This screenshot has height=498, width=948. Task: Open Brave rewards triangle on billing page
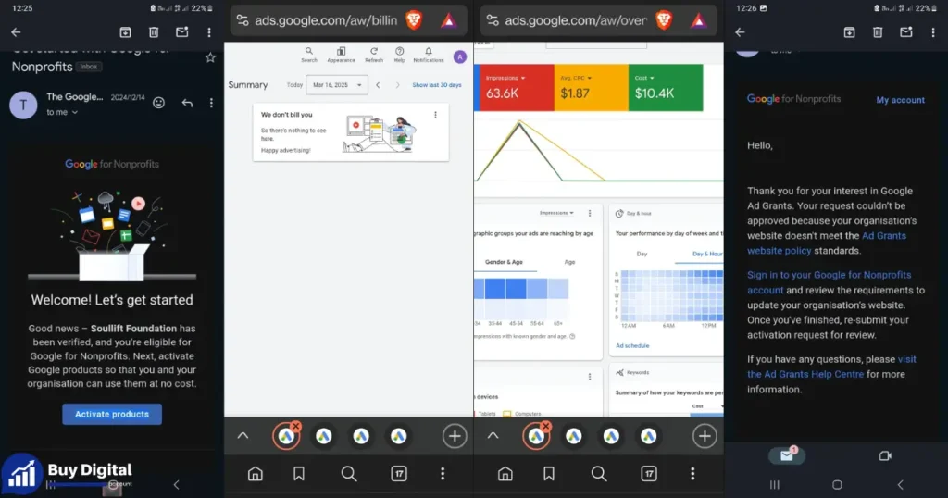point(449,21)
